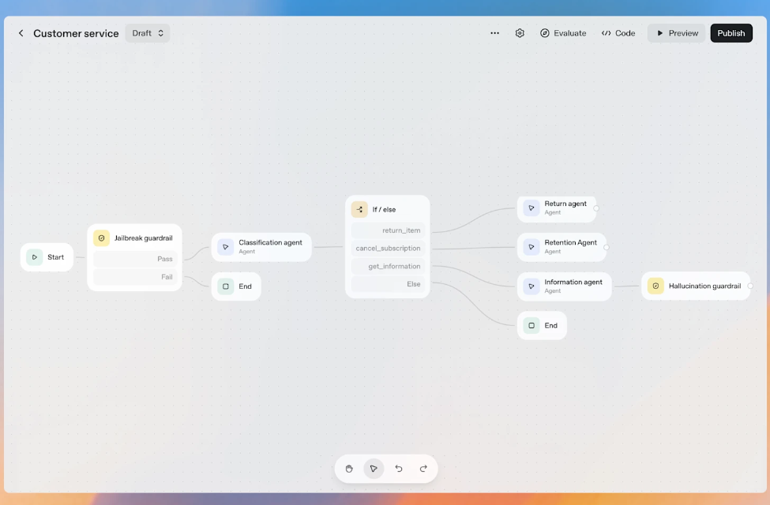The height and width of the screenshot is (505, 770).
Task: Open the Draft version dropdown
Action: coord(148,33)
